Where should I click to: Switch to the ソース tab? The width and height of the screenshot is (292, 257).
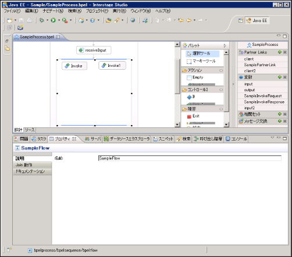pyautogui.click(x=30, y=130)
